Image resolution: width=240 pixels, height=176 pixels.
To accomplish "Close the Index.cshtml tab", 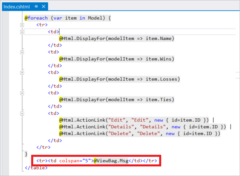I will [x=44, y=6].
